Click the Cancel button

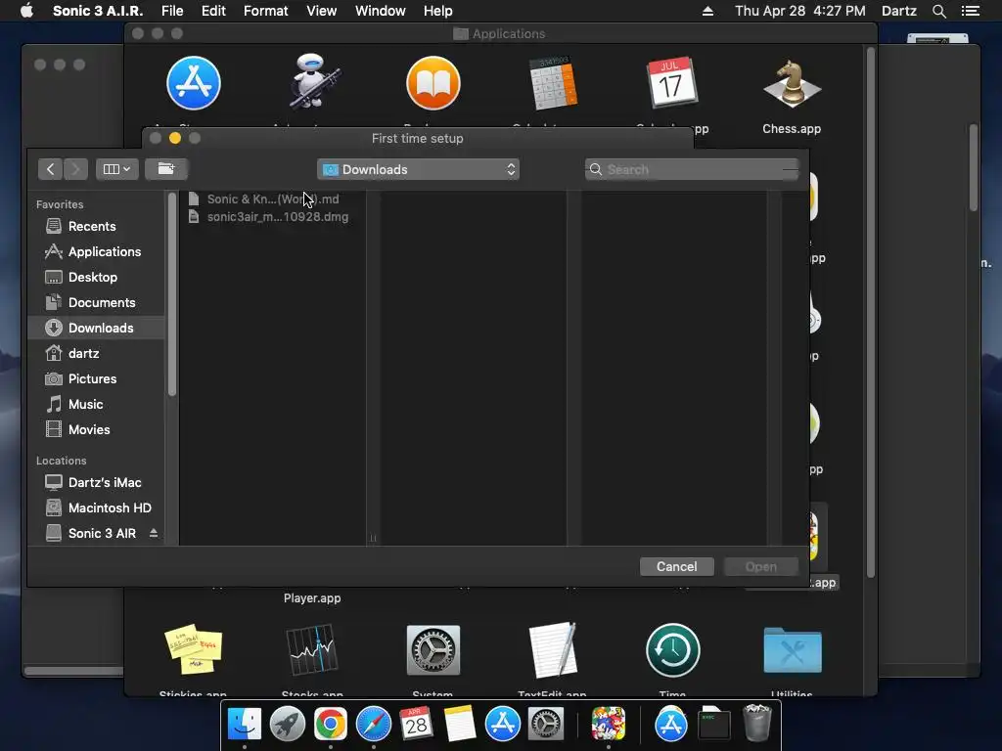tap(677, 566)
